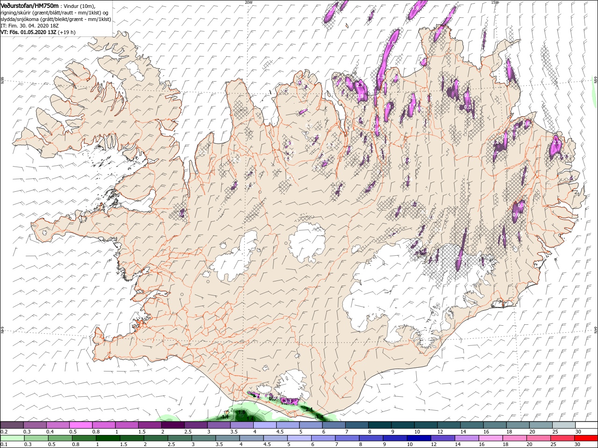Click the "(+19 h)" forecast offset text

pyautogui.click(x=66, y=32)
